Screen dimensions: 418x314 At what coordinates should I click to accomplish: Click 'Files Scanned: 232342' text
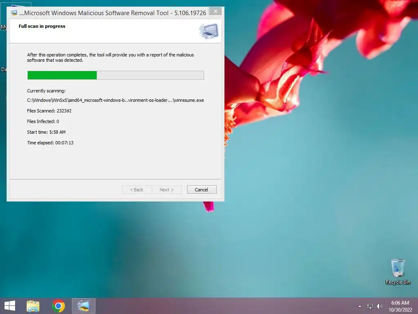[49, 111]
